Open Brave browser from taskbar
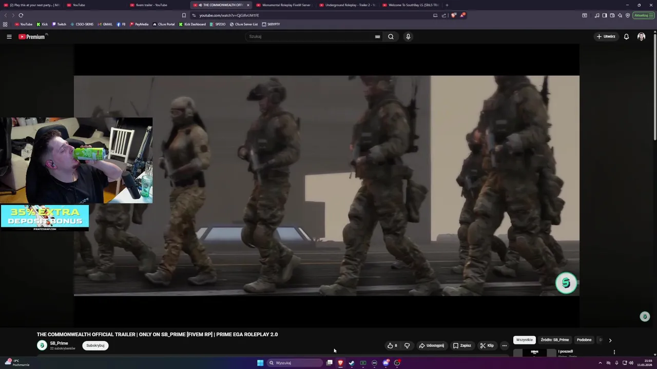This screenshot has height=369, width=657. pyautogui.click(x=340, y=363)
